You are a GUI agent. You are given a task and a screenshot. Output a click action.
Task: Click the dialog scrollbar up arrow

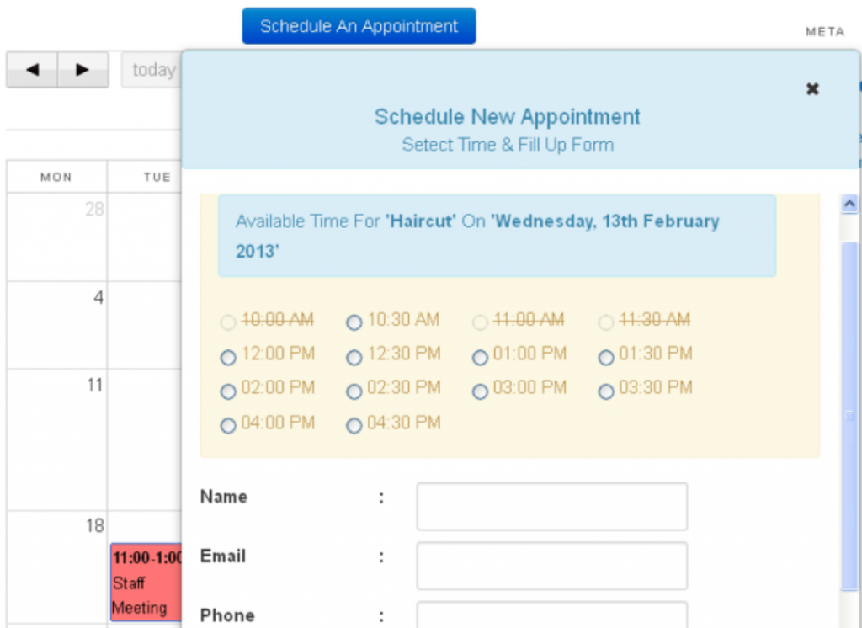click(x=849, y=204)
